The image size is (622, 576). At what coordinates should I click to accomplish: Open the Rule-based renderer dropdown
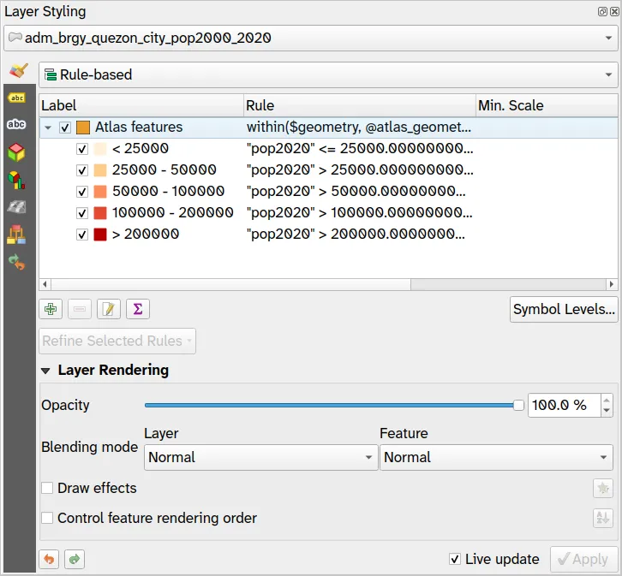coord(328,74)
